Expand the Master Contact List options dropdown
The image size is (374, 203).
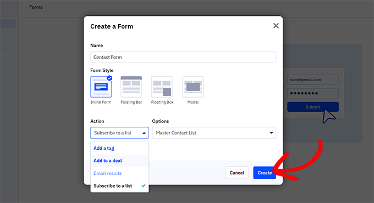pos(214,133)
